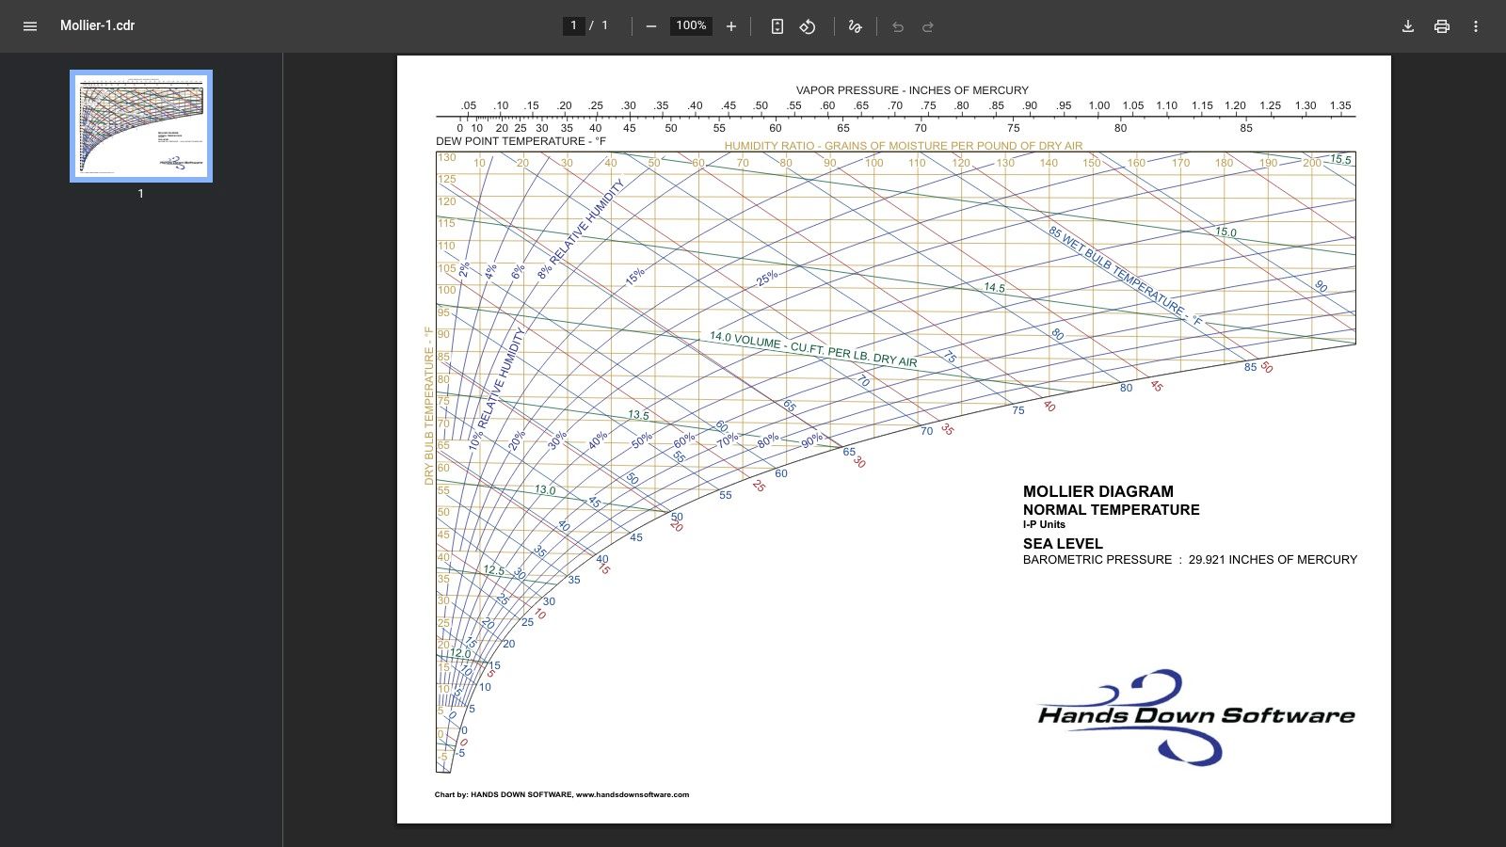Rotate the document counterclockwise
Screen dimensions: 1506x847
pos(808,26)
